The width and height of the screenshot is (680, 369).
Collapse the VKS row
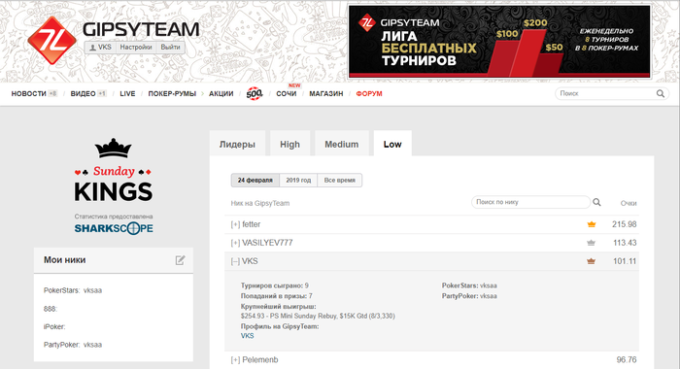point(235,261)
